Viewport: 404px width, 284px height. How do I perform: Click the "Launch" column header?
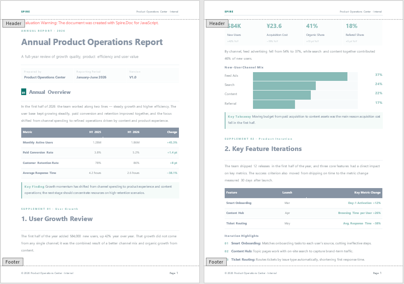[287, 192]
